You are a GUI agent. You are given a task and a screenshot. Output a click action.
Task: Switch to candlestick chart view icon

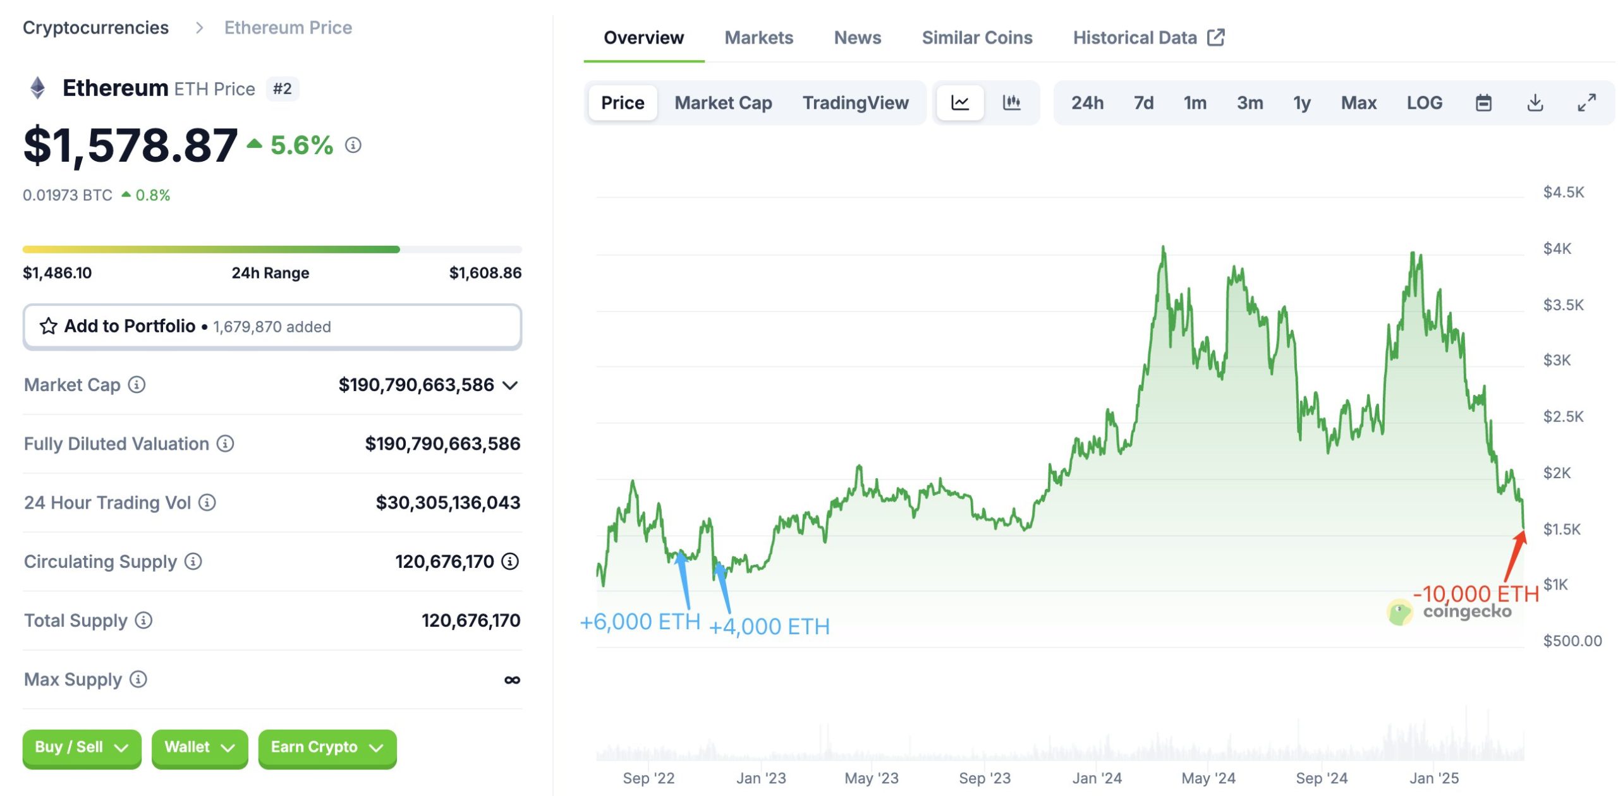[1011, 102]
